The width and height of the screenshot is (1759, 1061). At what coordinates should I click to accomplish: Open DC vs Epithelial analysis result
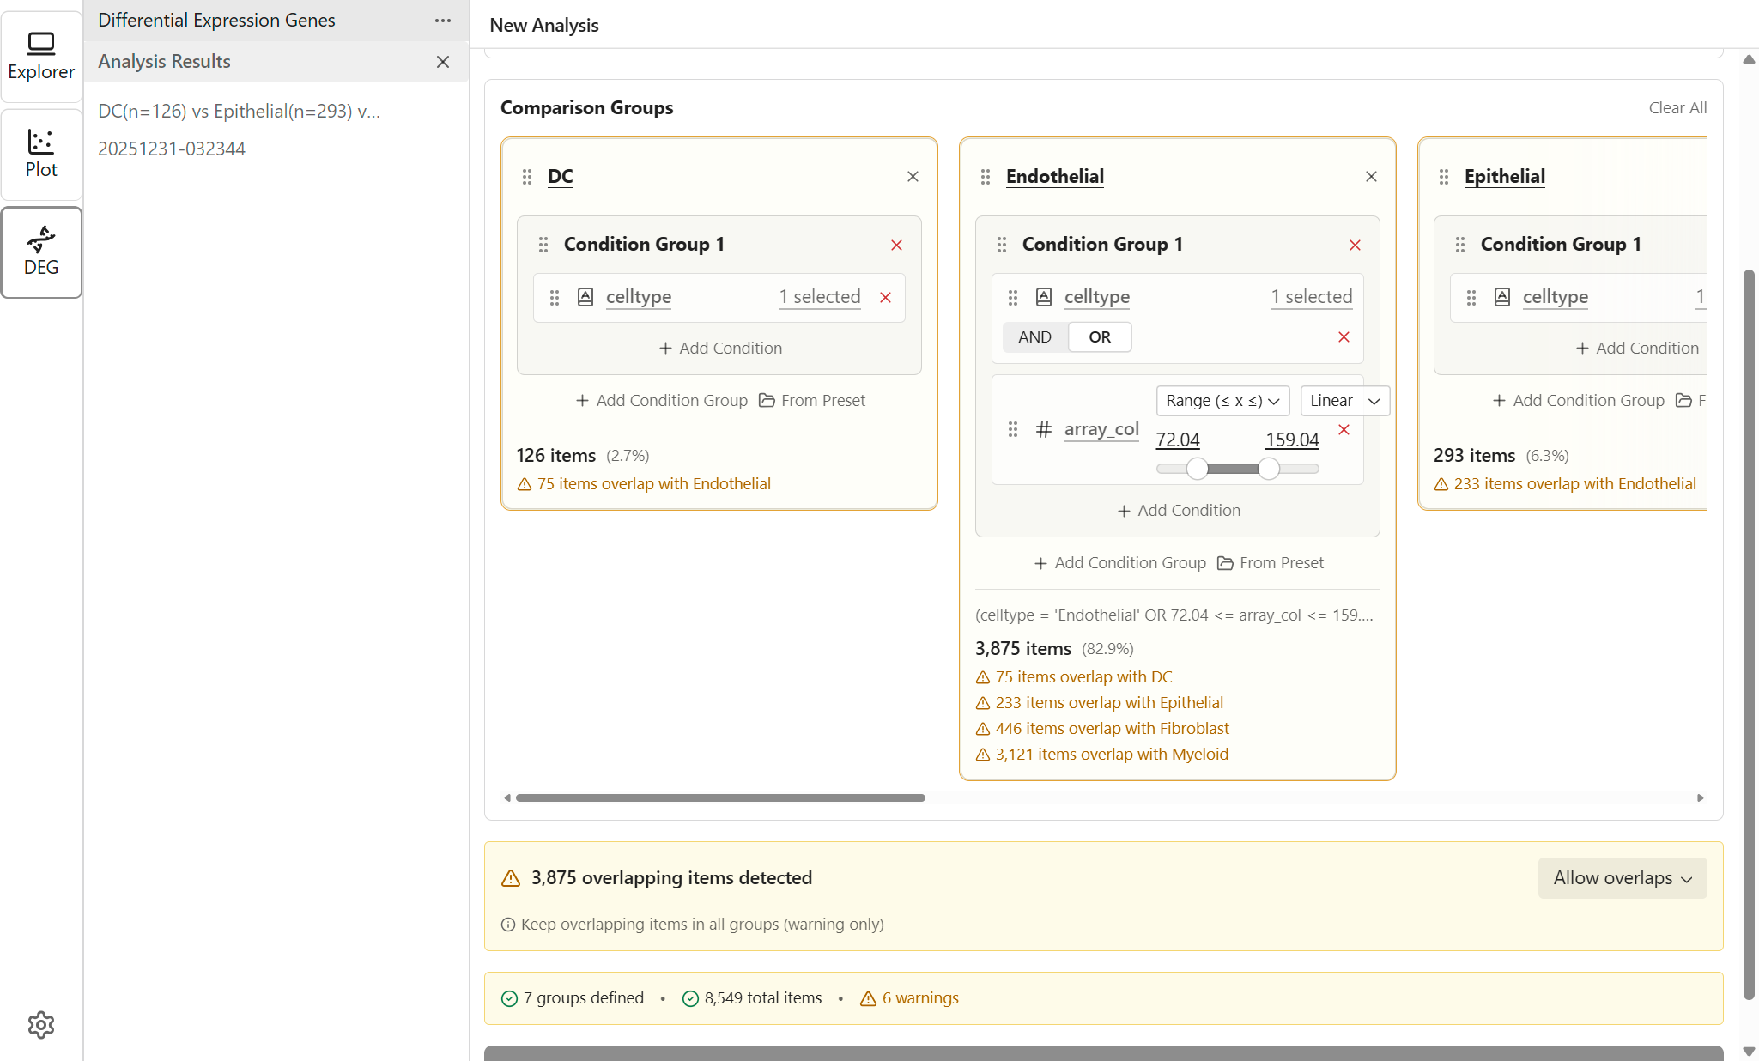click(x=239, y=112)
